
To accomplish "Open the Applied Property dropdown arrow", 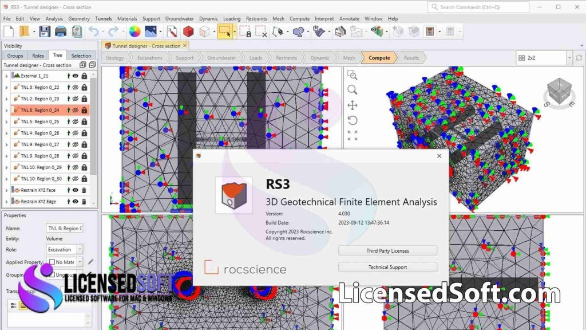I will pyautogui.click(x=80, y=262).
